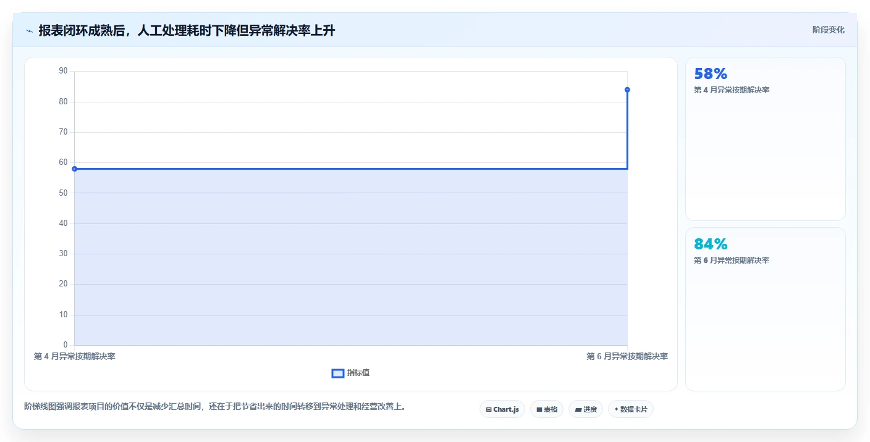Click the y-axis tick label 90

point(63,71)
